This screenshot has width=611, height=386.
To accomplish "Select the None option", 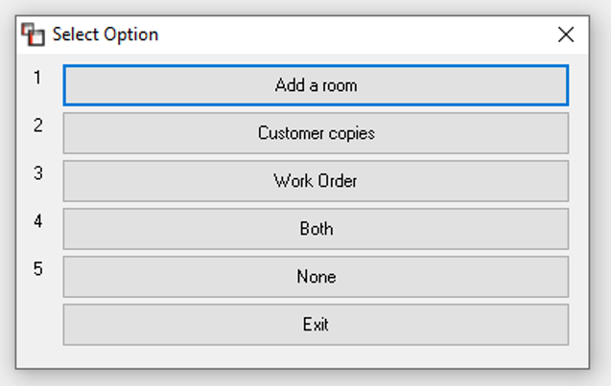I will click(316, 277).
